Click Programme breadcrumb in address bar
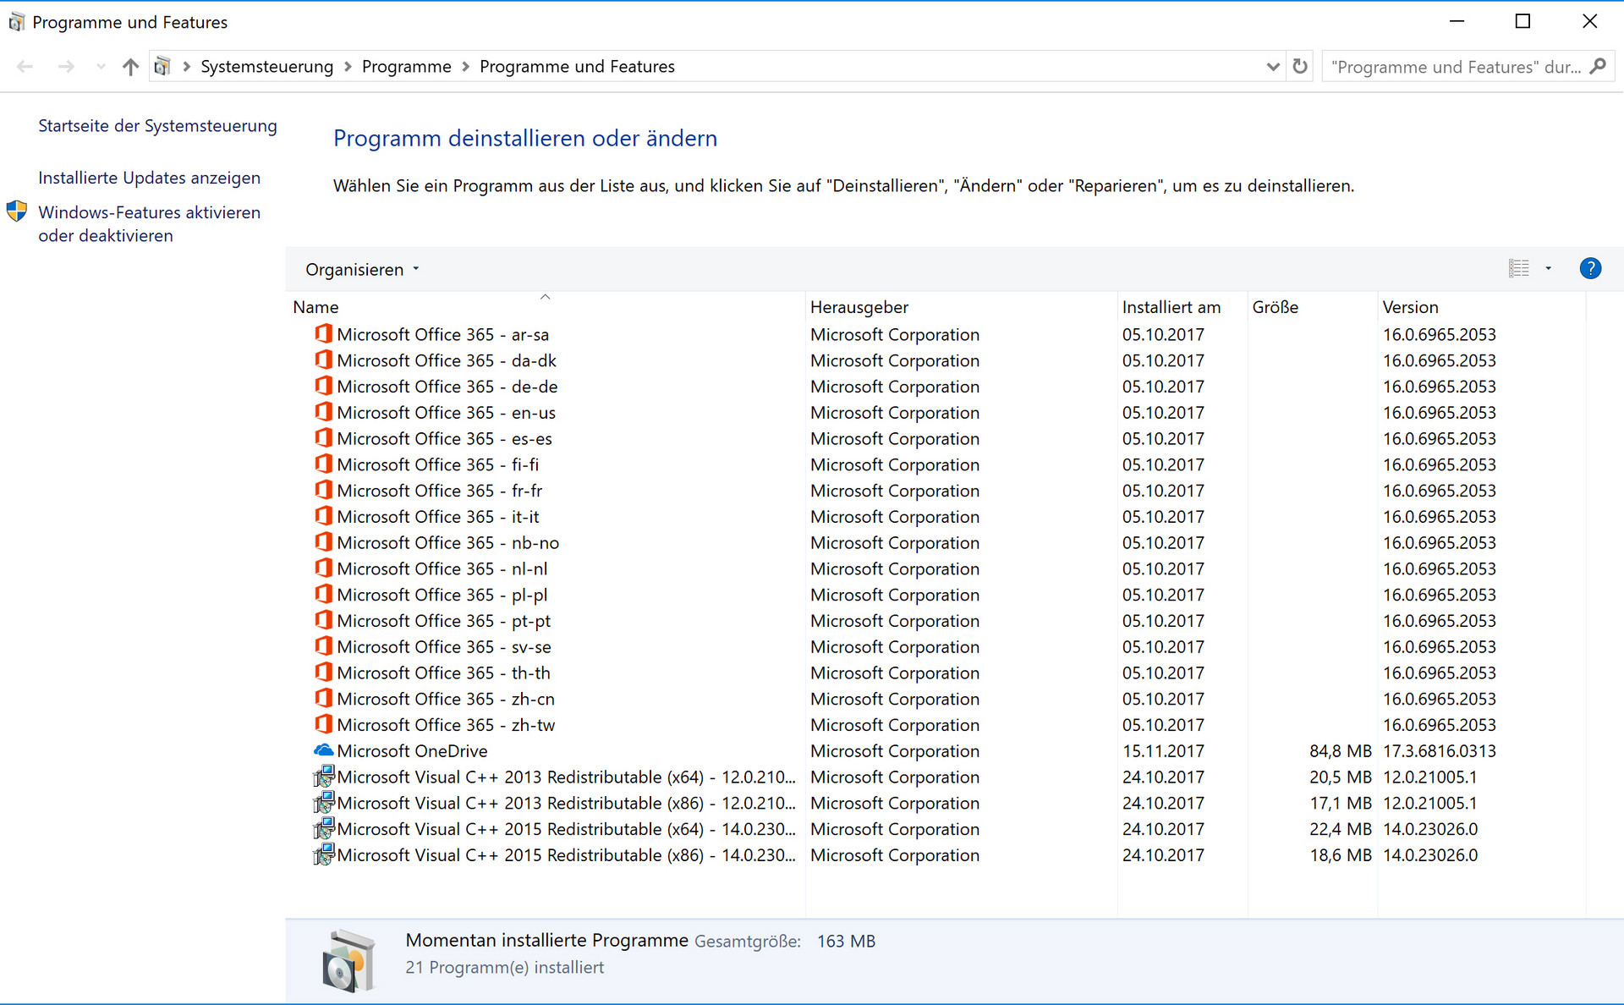The width and height of the screenshot is (1624, 1005). [x=406, y=67]
